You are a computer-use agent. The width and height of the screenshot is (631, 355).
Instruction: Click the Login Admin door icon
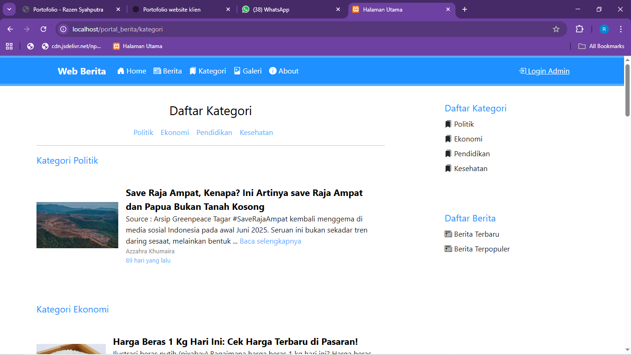tap(522, 71)
